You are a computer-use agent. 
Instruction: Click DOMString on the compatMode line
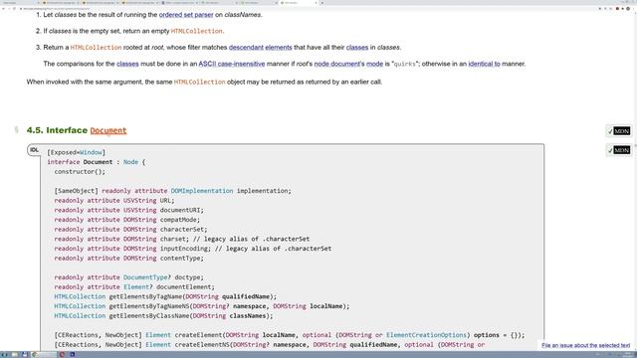tap(140, 220)
